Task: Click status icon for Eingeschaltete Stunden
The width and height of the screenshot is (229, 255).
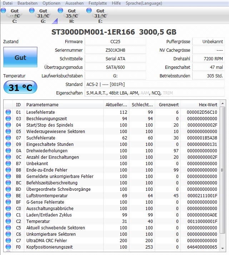Action: point(8,144)
